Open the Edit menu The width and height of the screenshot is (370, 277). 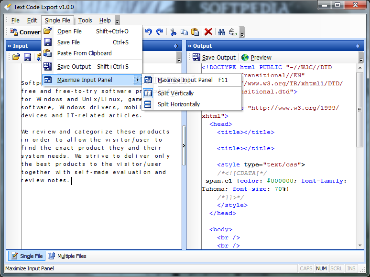[x=32, y=21]
